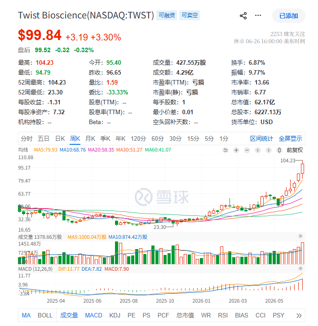Open the 前复权 adjustment dropdown

pyautogui.click(x=295, y=150)
